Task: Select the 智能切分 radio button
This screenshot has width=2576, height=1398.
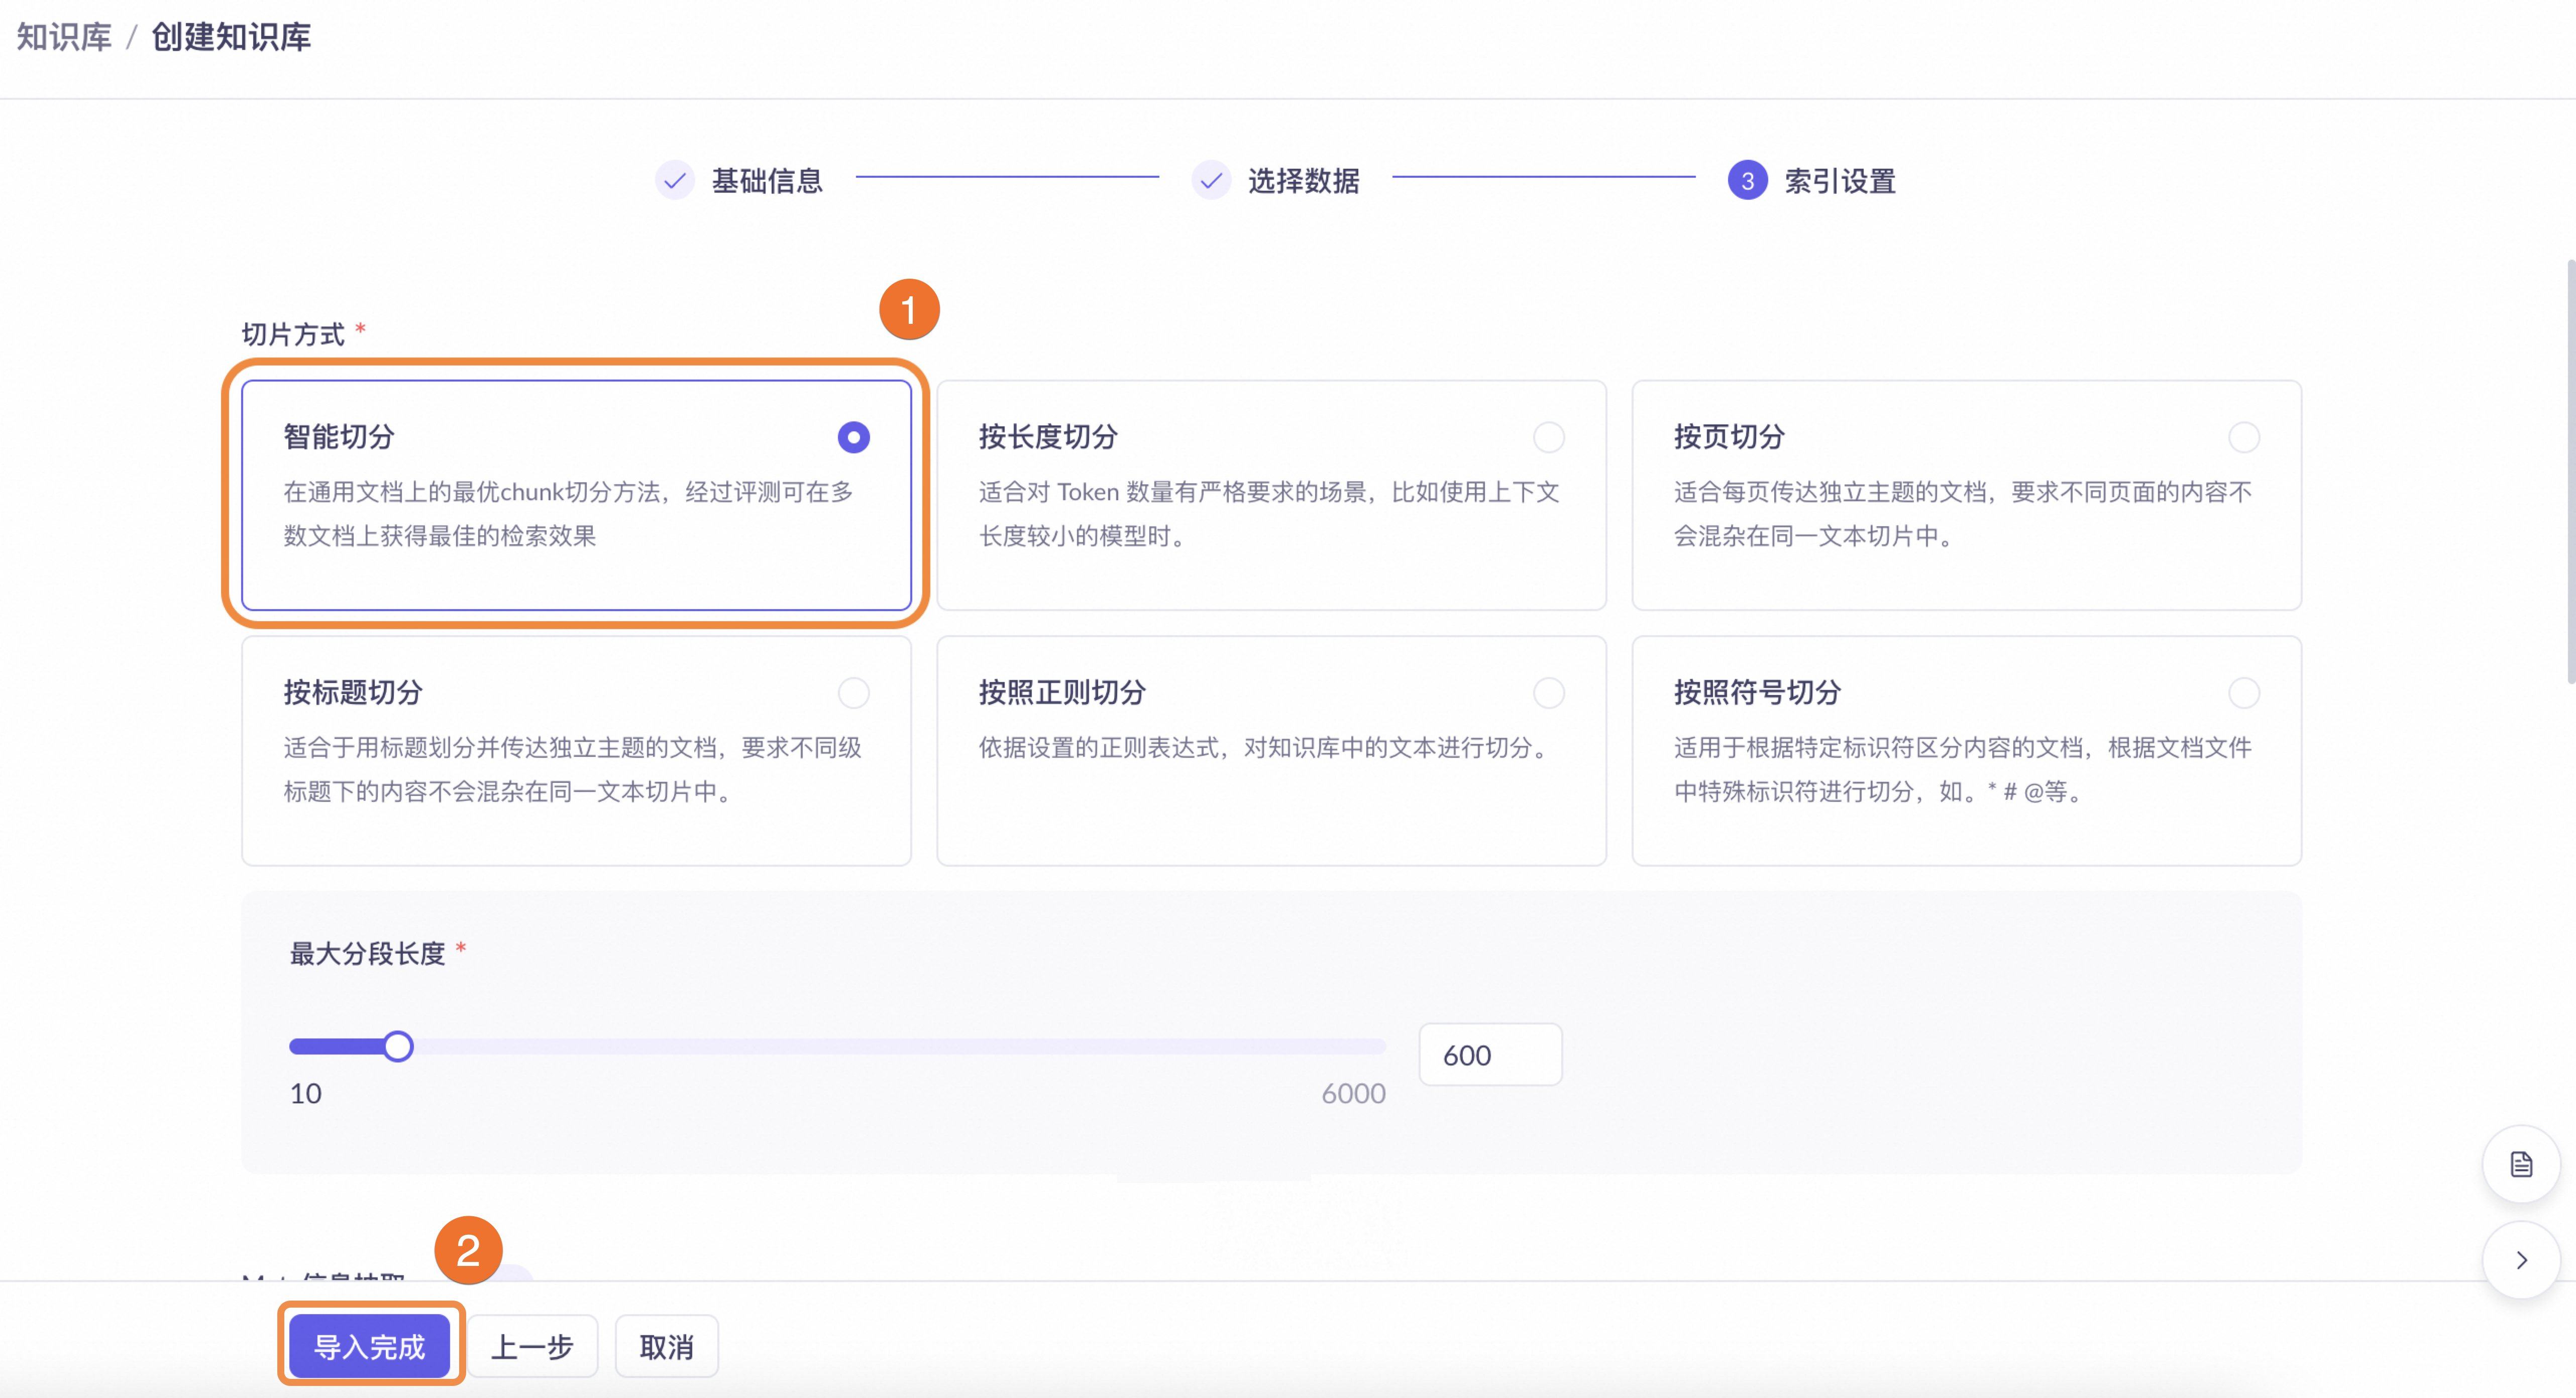Action: tap(853, 437)
